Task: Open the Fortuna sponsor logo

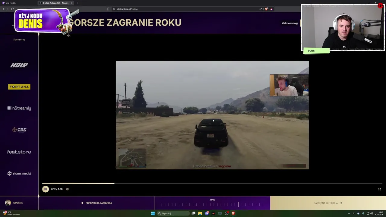Action: point(19,87)
